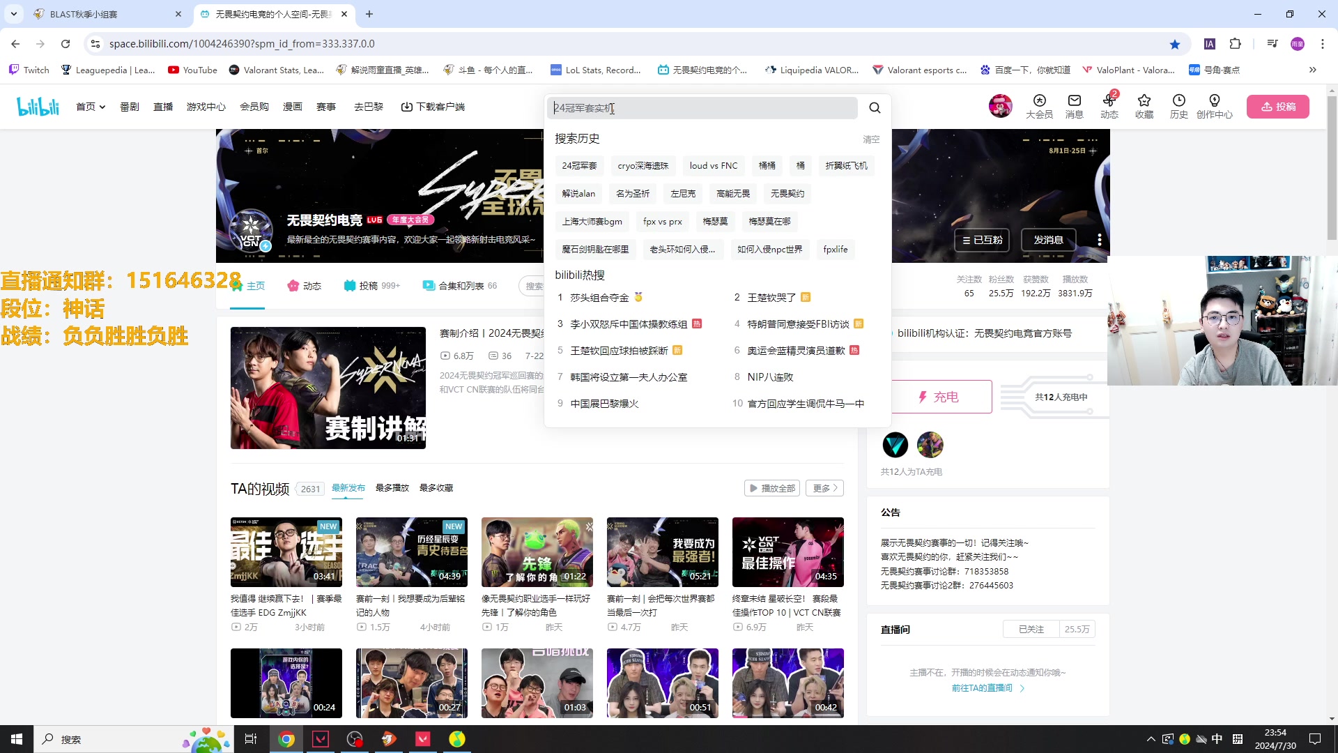Open the 历史 history icon
This screenshot has width=1338, height=753.
(1178, 106)
